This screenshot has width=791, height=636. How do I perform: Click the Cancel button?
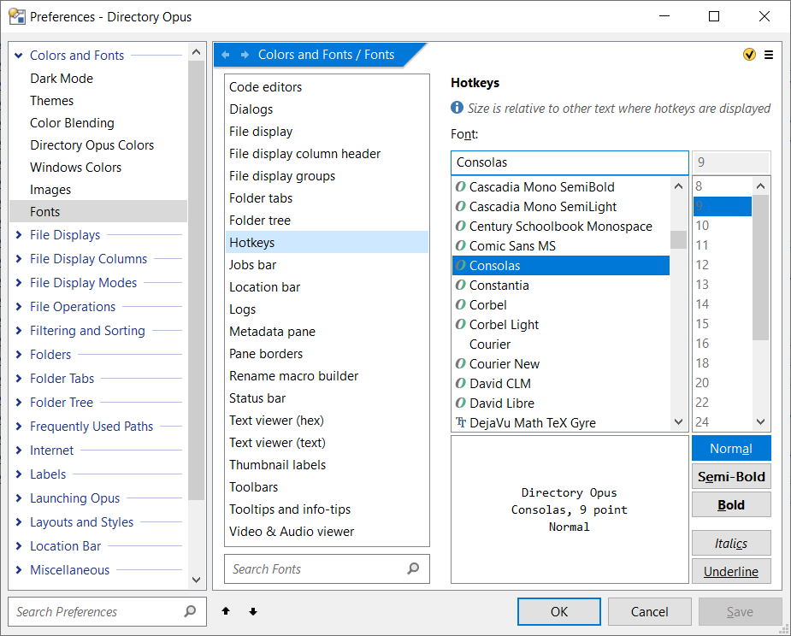[x=649, y=612]
